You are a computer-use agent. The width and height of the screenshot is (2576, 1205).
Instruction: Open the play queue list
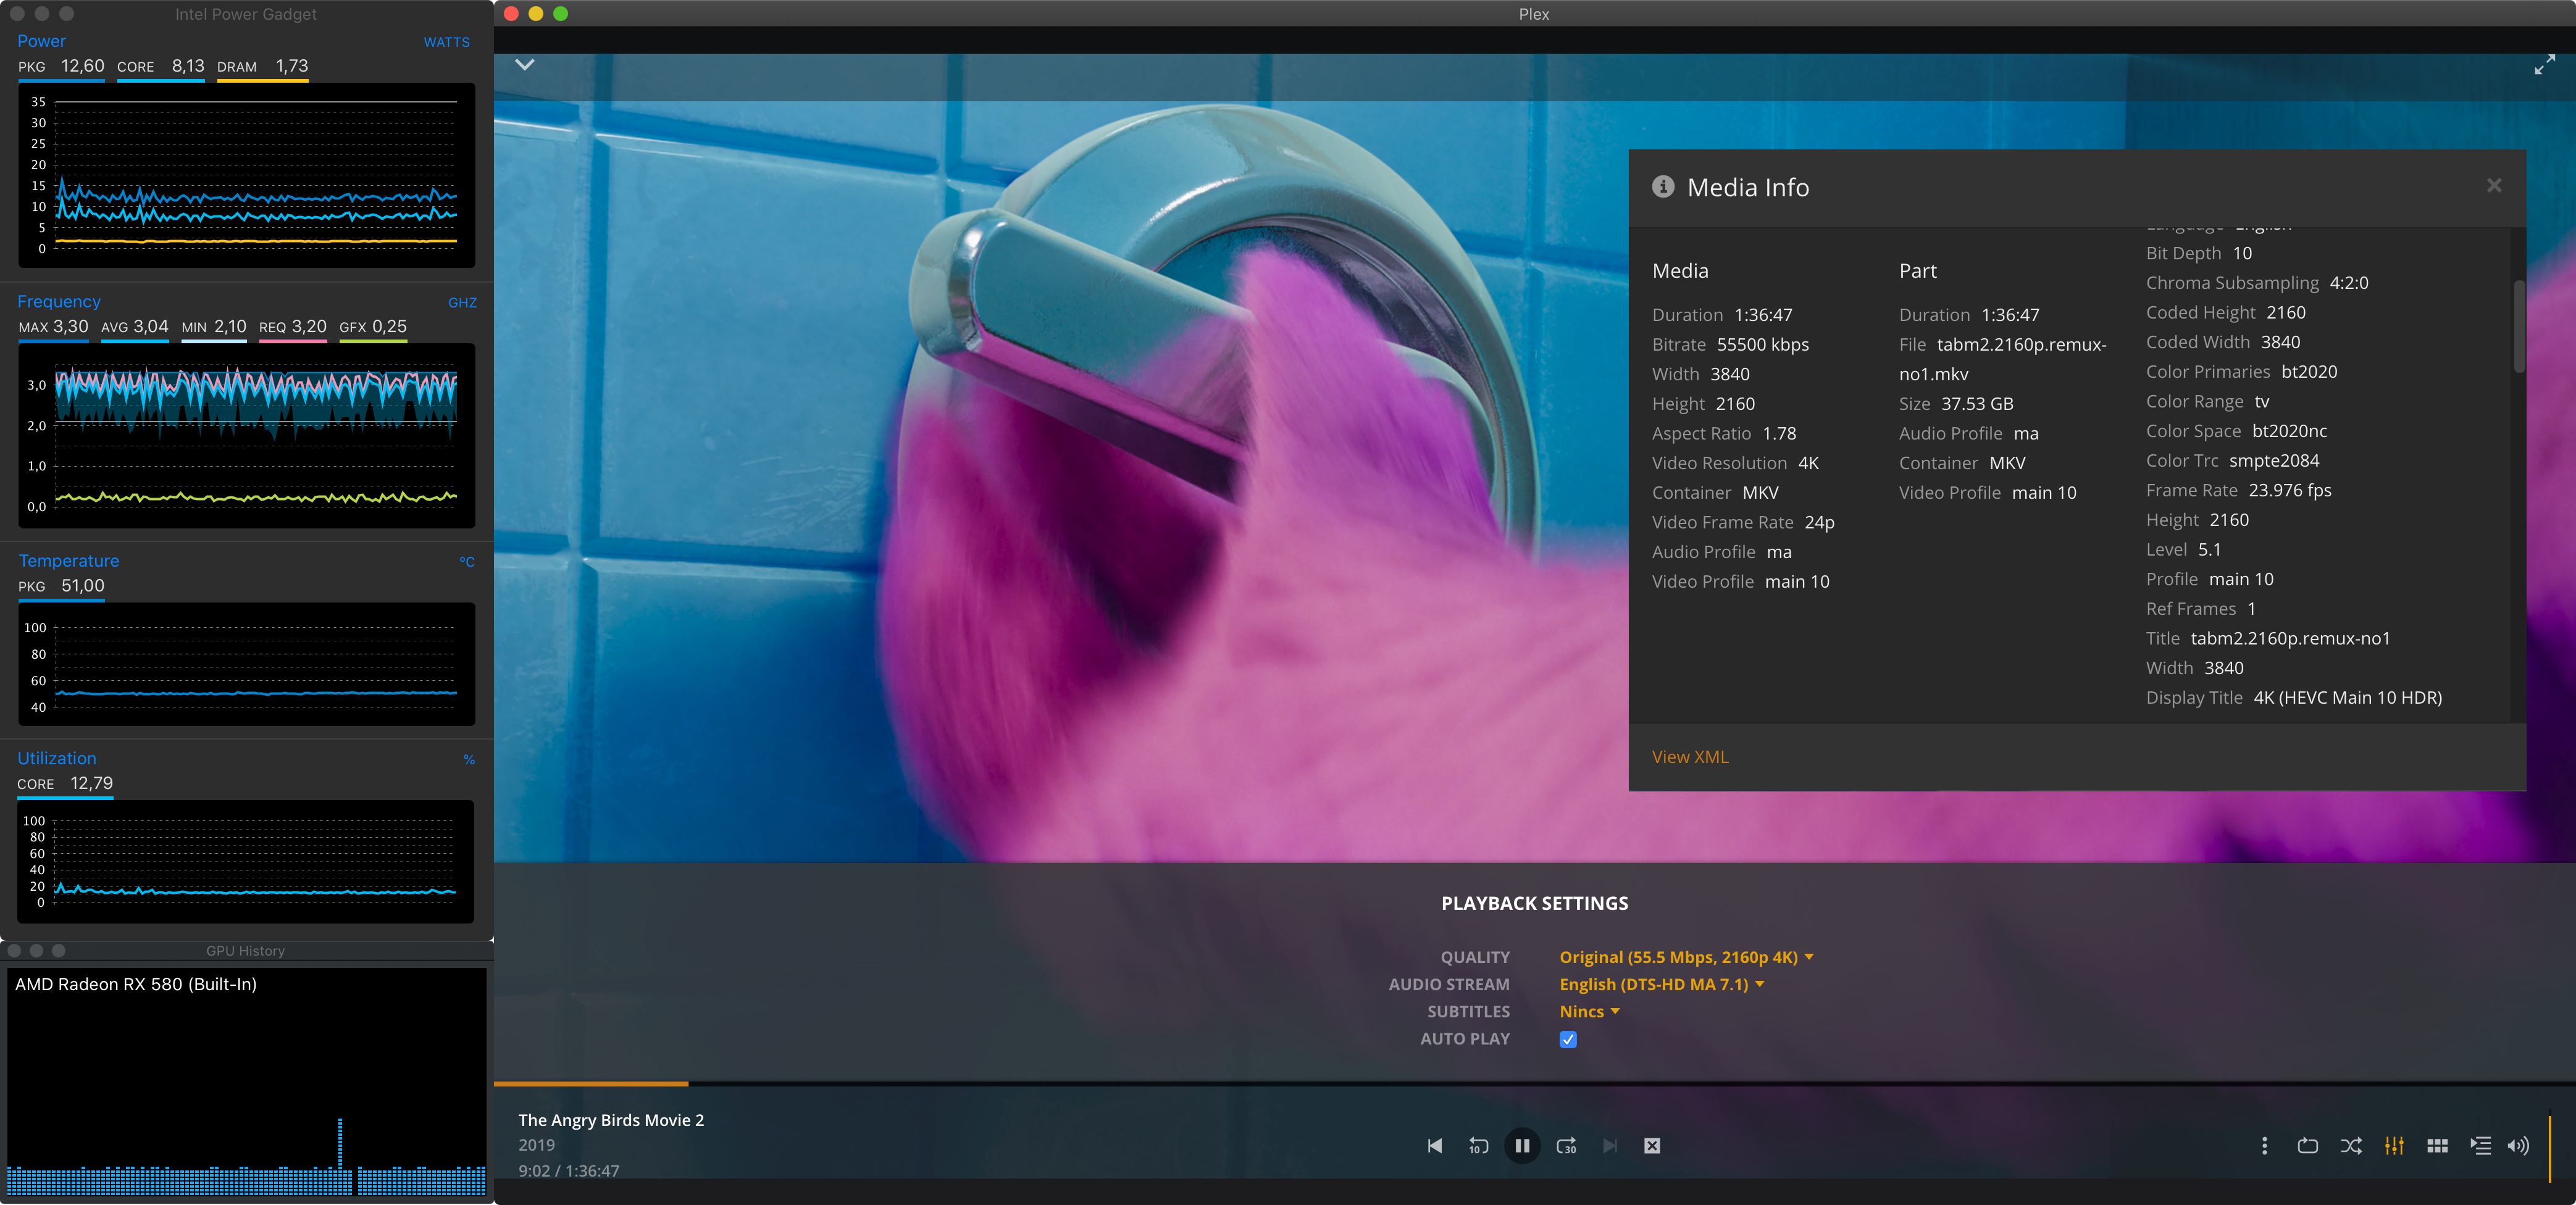(x=2480, y=1146)
